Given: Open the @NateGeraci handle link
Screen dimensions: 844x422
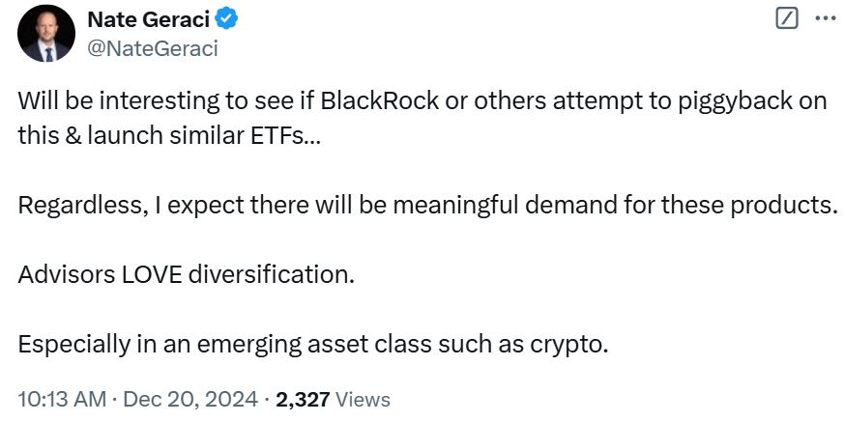Looking at the screenshot, I should (152, 47).
